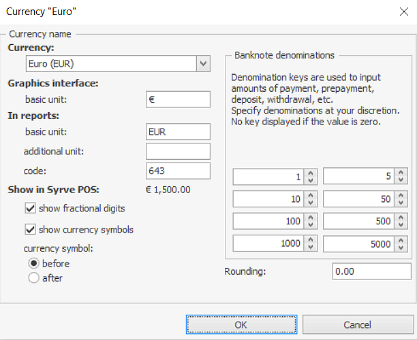
Task: Click the reports basic unit EUR field
Action: coord(178,131)
